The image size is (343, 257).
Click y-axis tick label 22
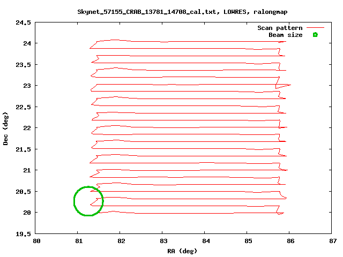pyautogui.click(x=27, y=128)
